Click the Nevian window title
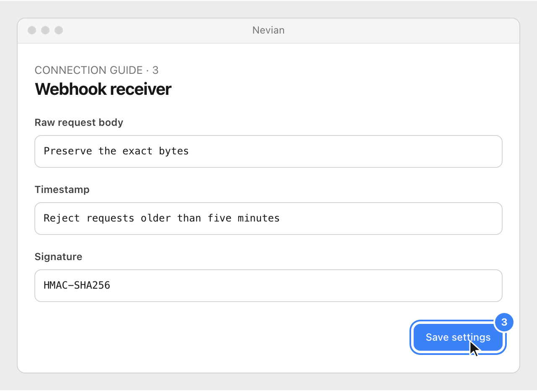 [x=268, y=30]
